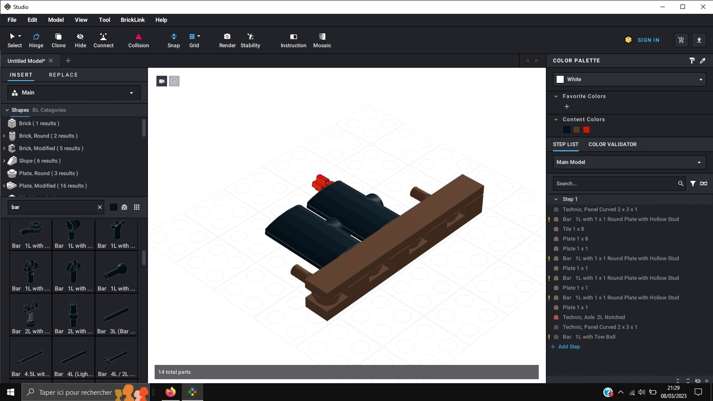Image resolution: width=713 pixels, height=401 pixels.
Task: Pick the black content color swatch
Action: click(567, 130)
